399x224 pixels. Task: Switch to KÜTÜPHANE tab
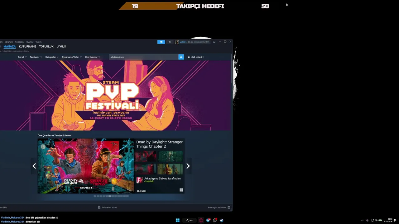click(27, 46)
